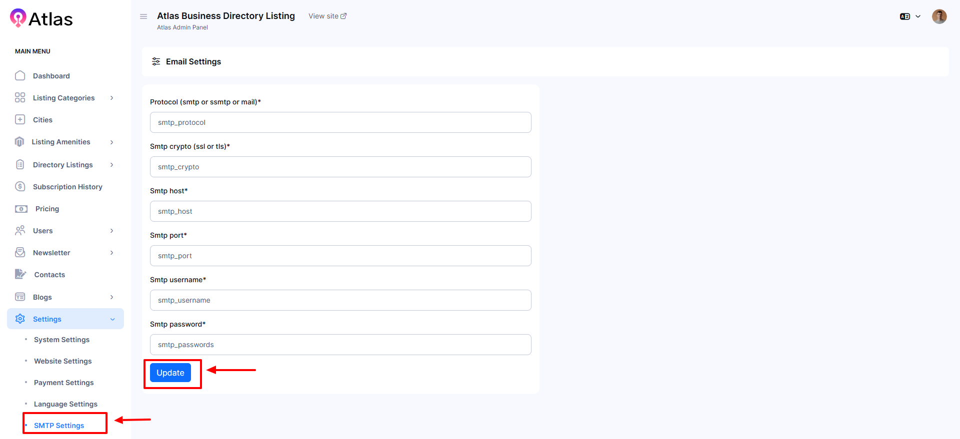Click into the Smtp password field
Image resolution: width=960 pixels, height=439 pixels.
pyautogui.click(x=340, y=345)
